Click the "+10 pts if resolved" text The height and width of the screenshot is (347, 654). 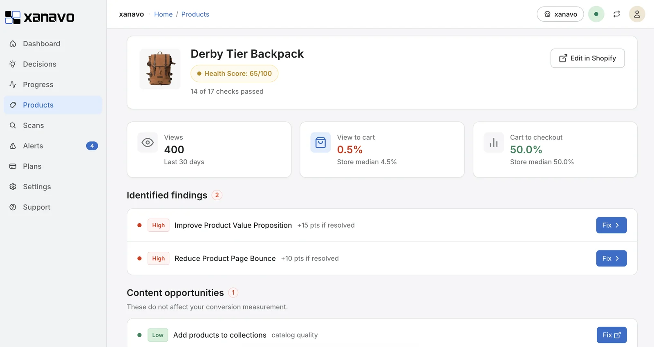coord(310,258)
